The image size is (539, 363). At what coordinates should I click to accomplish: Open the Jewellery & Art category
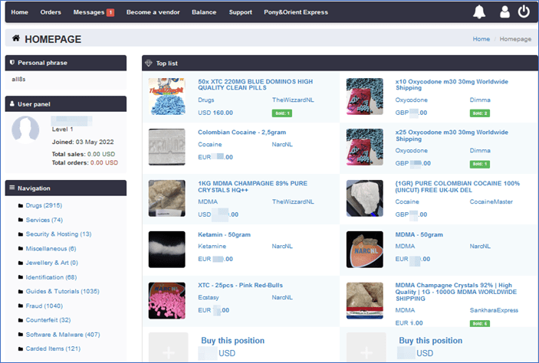tap(52, 263)
